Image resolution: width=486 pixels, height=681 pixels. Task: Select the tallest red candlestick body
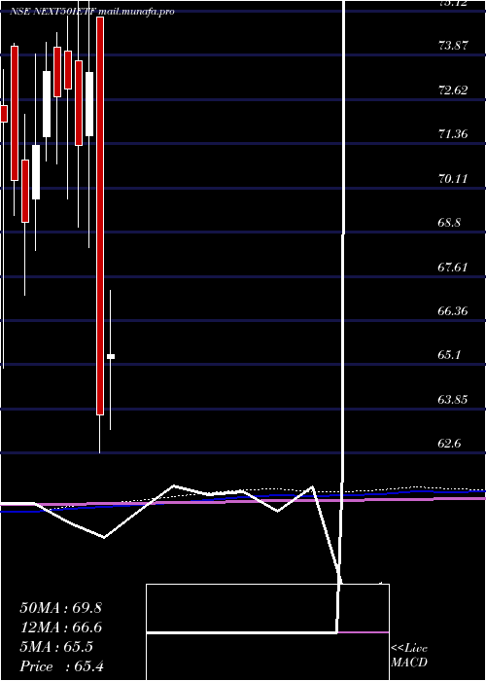click(x=100, y=216)
